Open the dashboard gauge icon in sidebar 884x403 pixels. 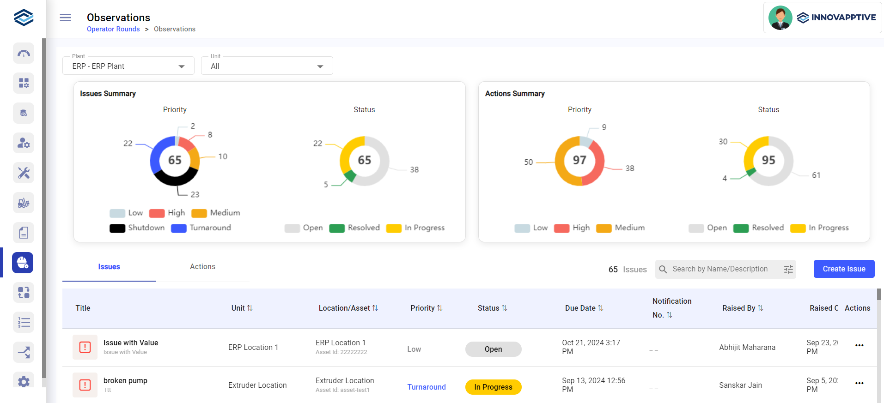24,54
